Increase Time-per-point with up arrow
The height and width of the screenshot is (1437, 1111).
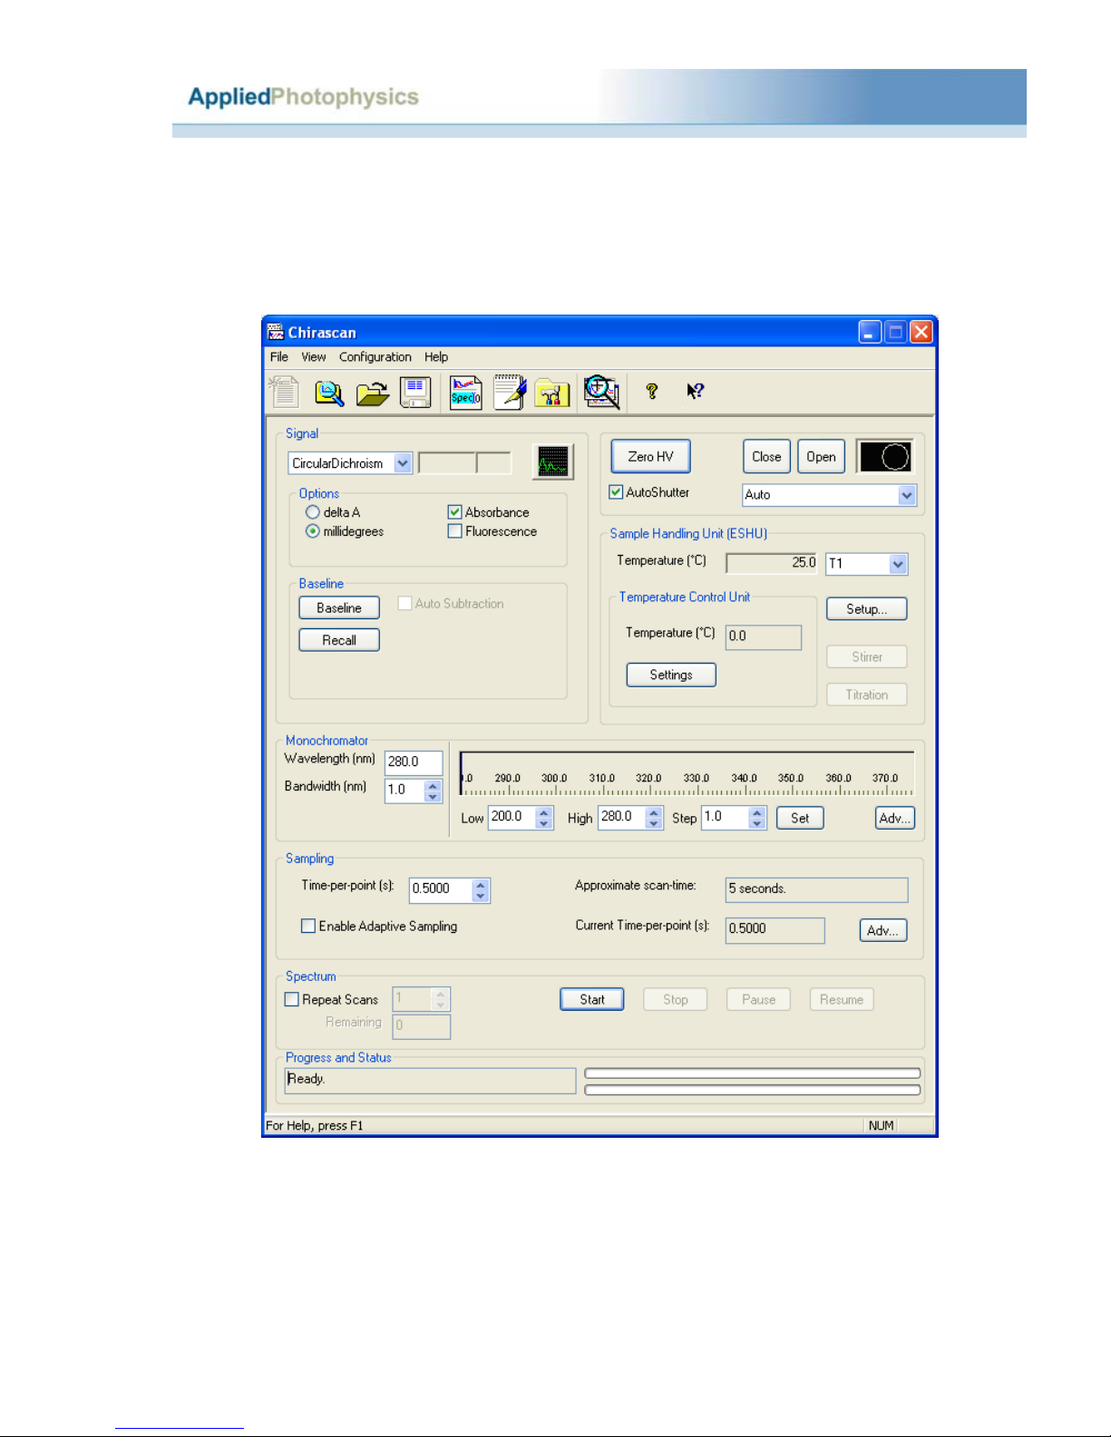point(481,885)
